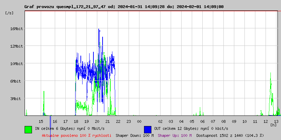The width and height of the screenshot is (281, 140).
Task: Click the purple 'Shaper Up: 100 M' label
Action: click(x=175, y=135)
